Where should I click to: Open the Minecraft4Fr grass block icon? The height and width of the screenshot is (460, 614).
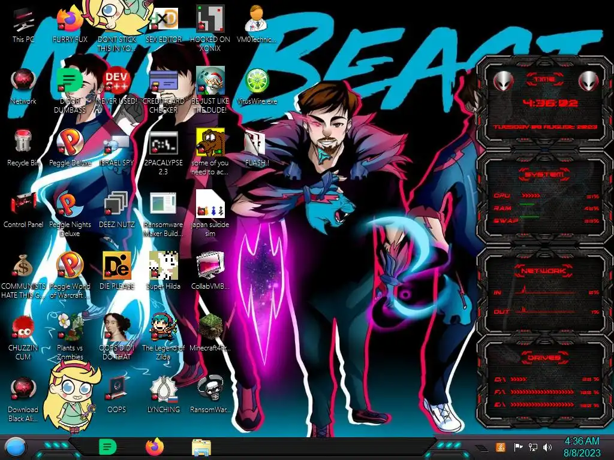tap(210, 327)
